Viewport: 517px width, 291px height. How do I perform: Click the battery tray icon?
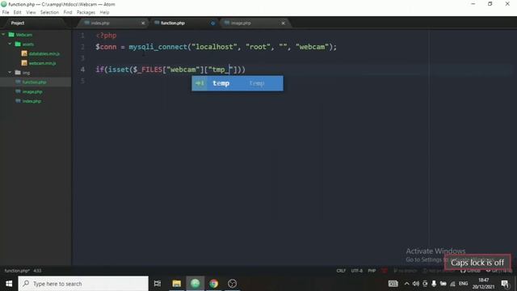tap(443, 284)
